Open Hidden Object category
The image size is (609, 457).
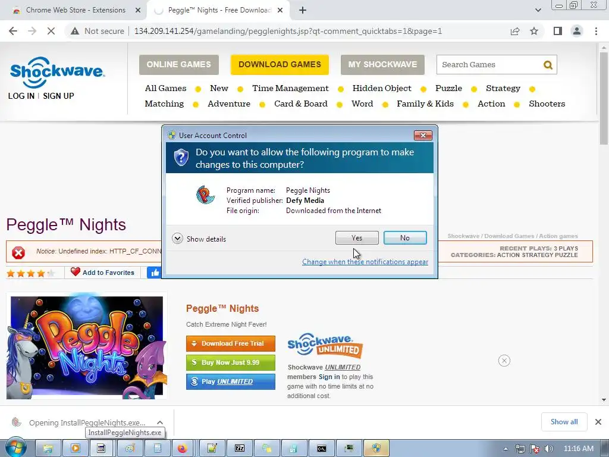382,88
